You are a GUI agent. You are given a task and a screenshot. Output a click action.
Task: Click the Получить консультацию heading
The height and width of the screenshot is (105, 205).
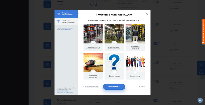(114, 15)
